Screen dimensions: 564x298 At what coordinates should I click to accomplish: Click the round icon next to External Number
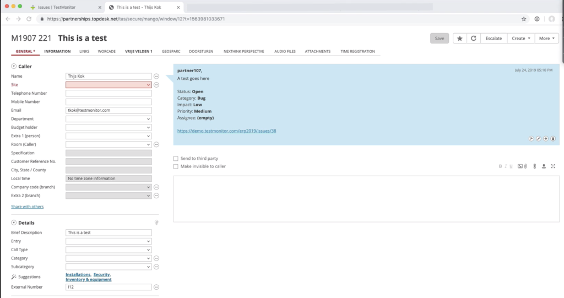tap(156, 287)
